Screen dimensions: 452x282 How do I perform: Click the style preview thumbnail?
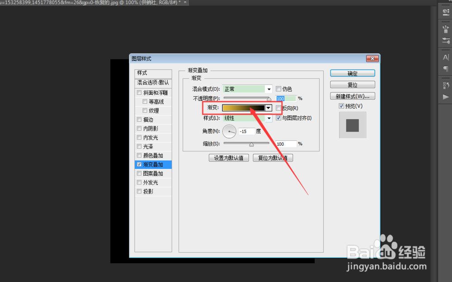point(352,125)
